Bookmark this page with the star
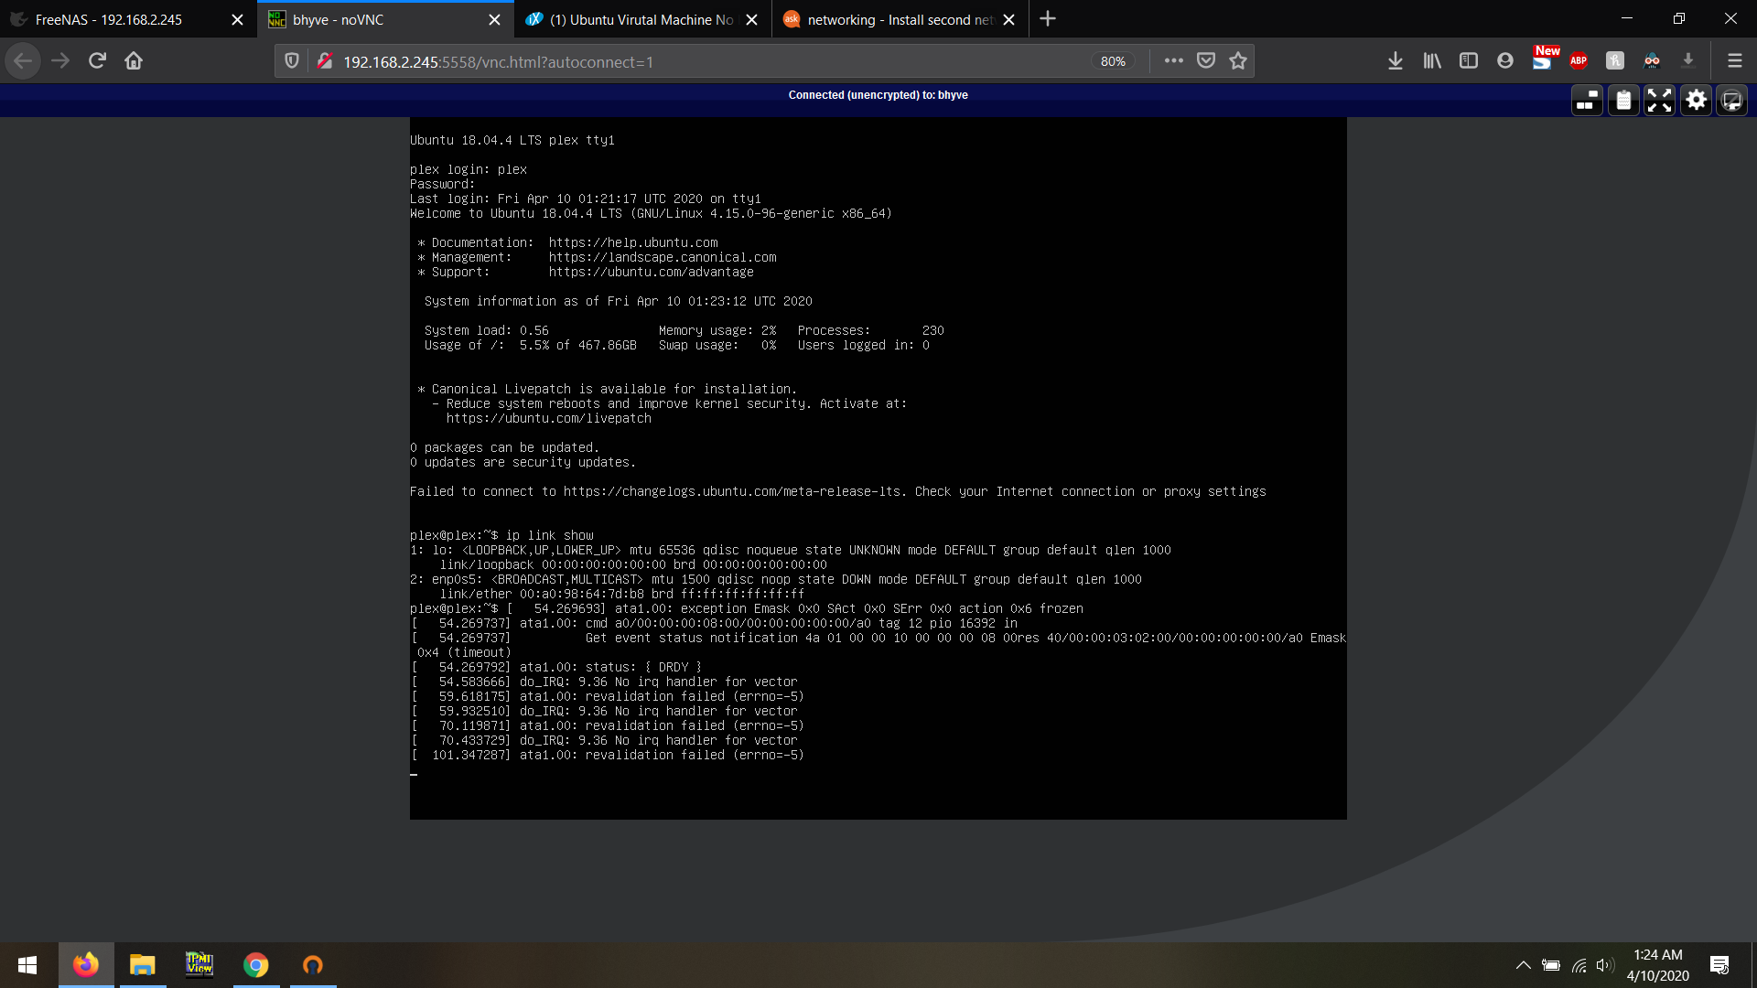Image resolution: width=1757 pixels, height=988 pixels. coord(1238,61)
